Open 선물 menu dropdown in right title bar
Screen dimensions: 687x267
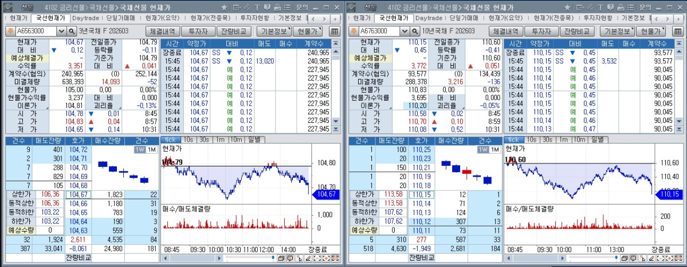click(x=371, y=7)
